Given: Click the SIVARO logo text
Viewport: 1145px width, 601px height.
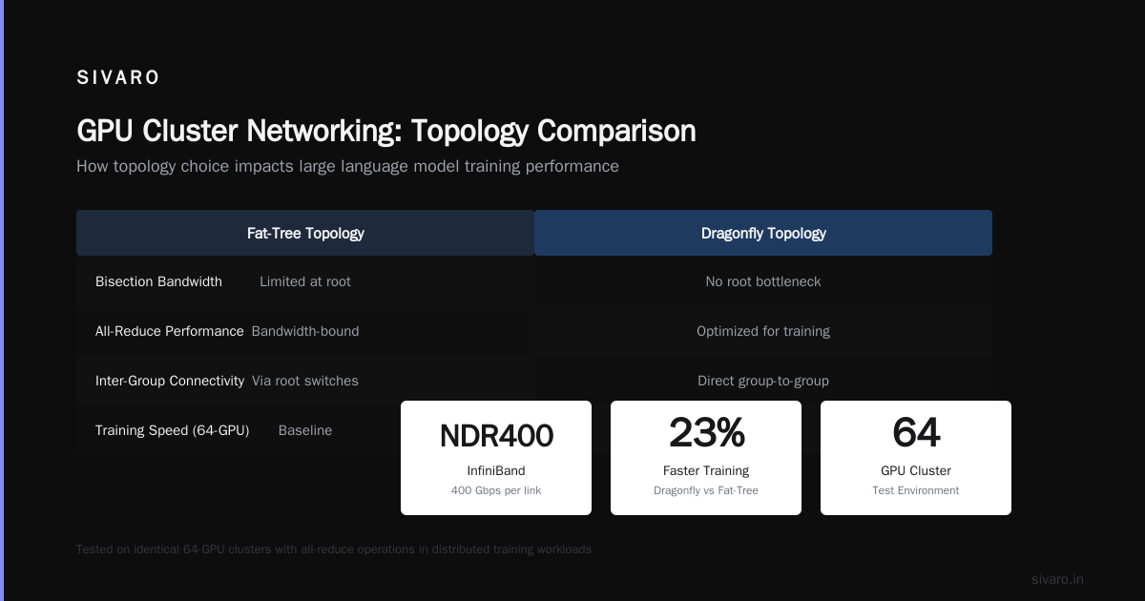Looking at the screenshot, I should click(118, 78).
